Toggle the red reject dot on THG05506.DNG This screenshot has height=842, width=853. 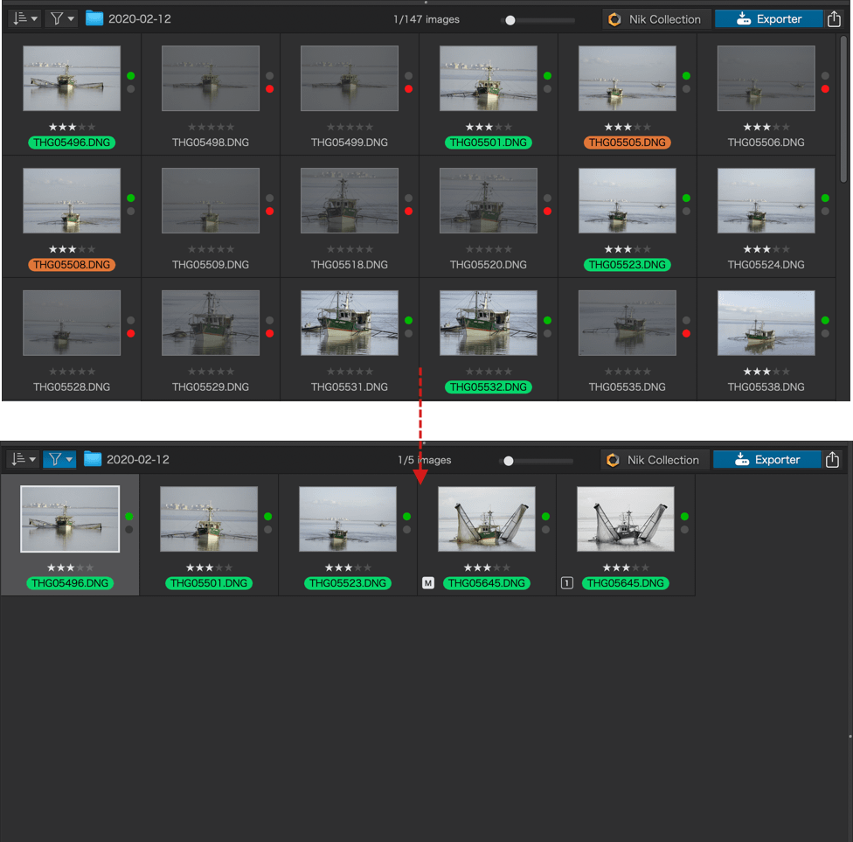coord(825,89)
